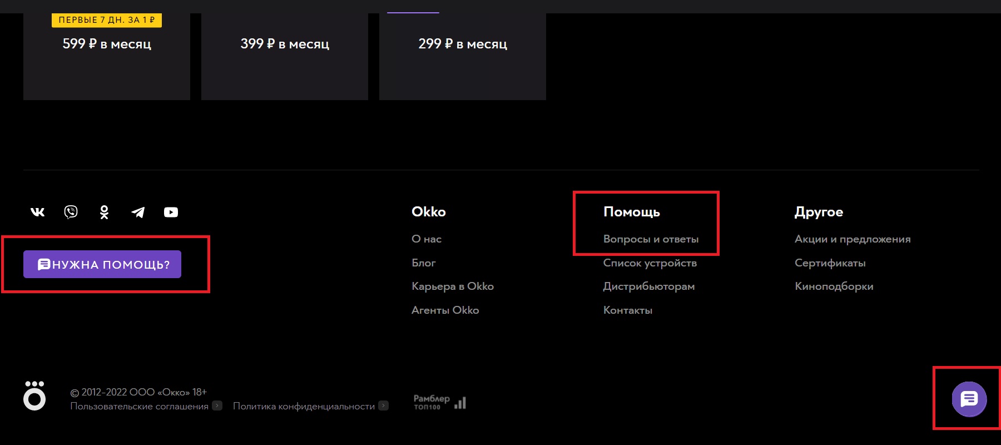This screenshot has height=445, width=1001.
Task: Click the Рамблер Топ100 counter icon
Action: (x=439, y=402)
